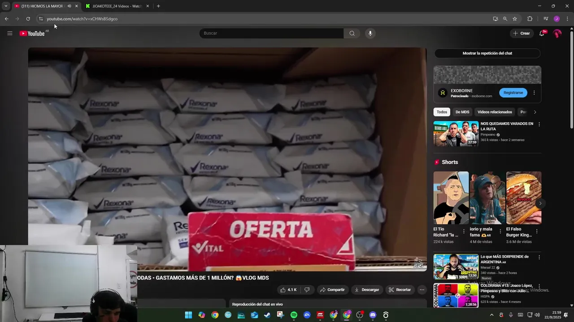
Task: Go back in browser history
Action: tap(7, 19)
